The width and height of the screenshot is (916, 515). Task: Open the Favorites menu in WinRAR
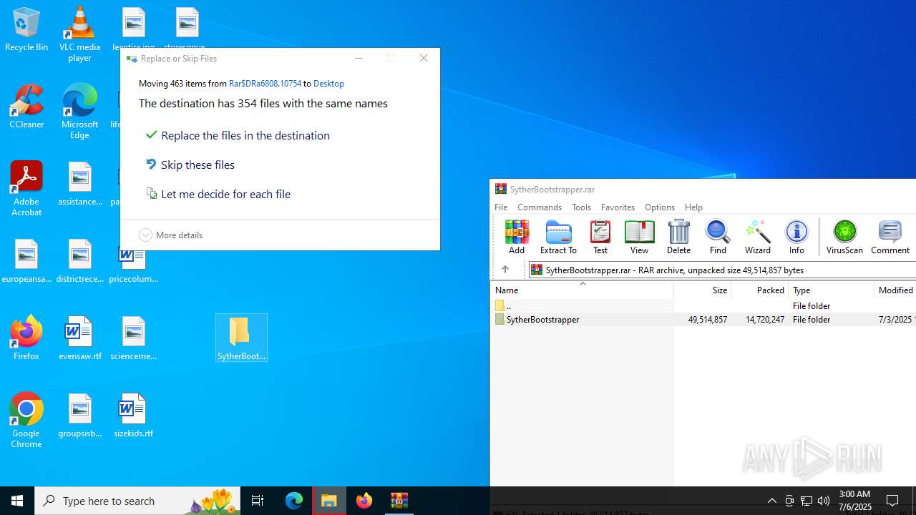tap(618, 207)
